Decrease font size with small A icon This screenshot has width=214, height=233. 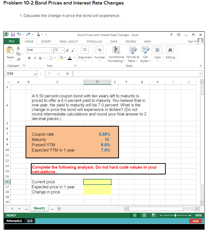(73, 50)
